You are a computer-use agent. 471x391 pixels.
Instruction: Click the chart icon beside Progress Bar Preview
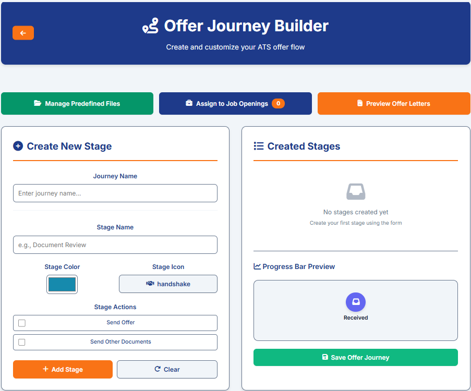pos(257,266)
